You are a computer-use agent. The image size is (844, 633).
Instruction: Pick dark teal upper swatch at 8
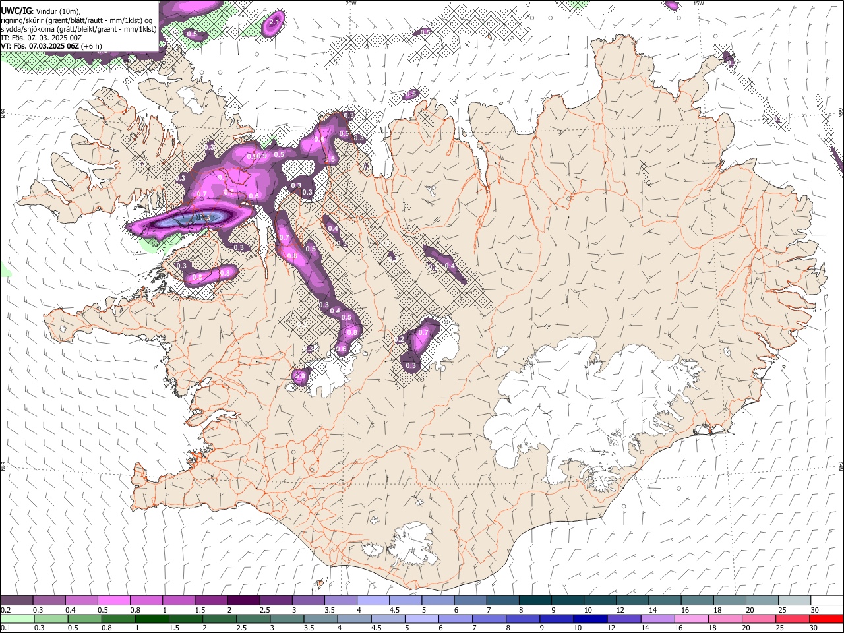(x=535, y=601)
